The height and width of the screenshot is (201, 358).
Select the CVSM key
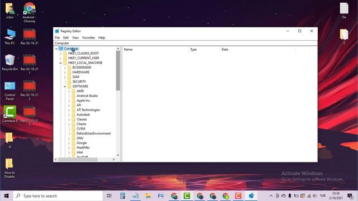81,129
